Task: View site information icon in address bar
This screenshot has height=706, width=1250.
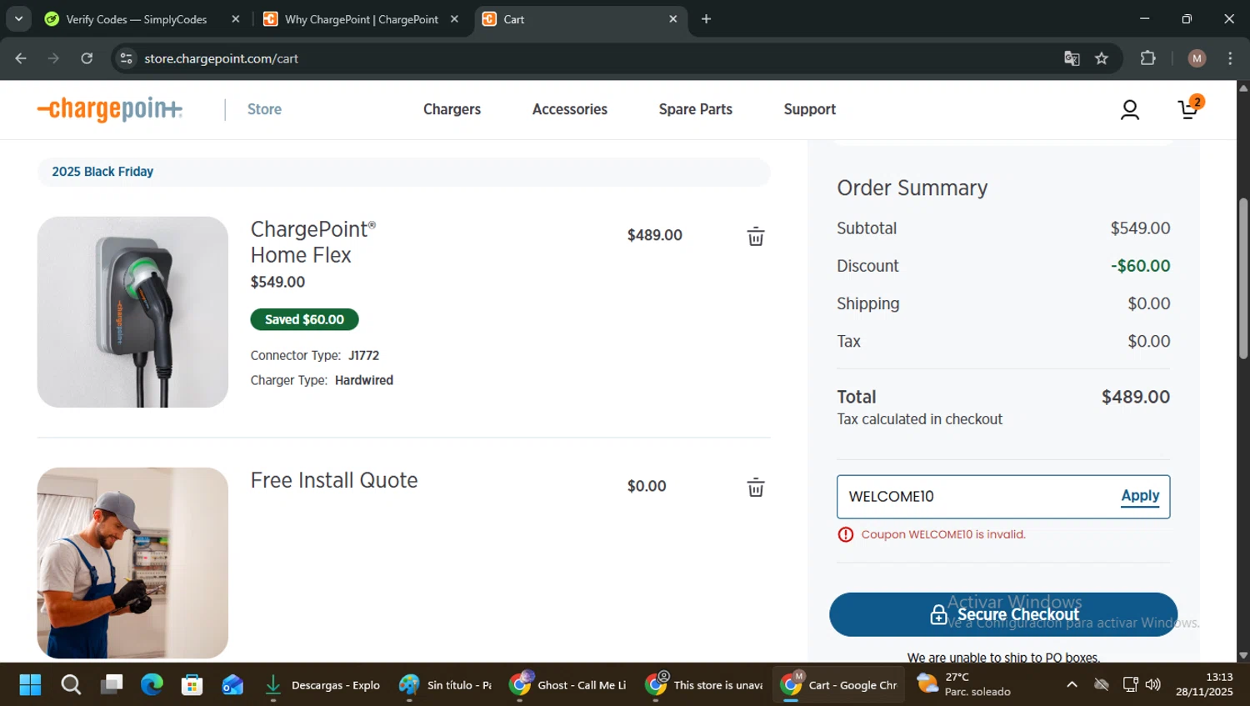Action: [x=126, y=58]
